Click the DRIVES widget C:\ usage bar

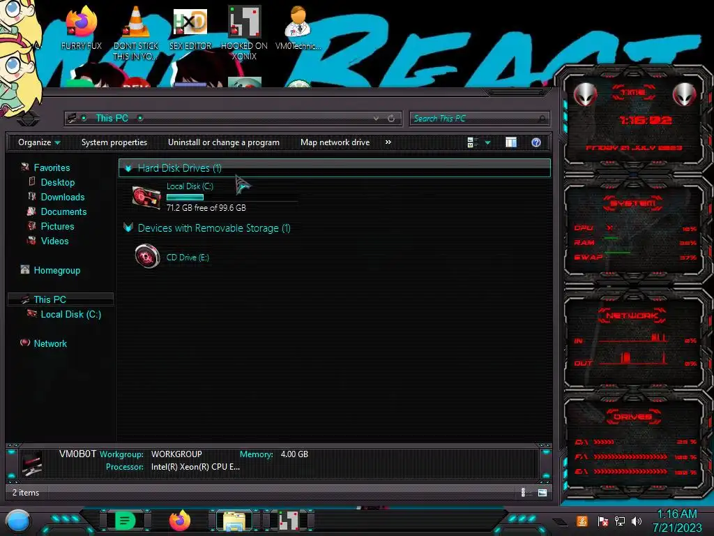[x=603, y=442]
